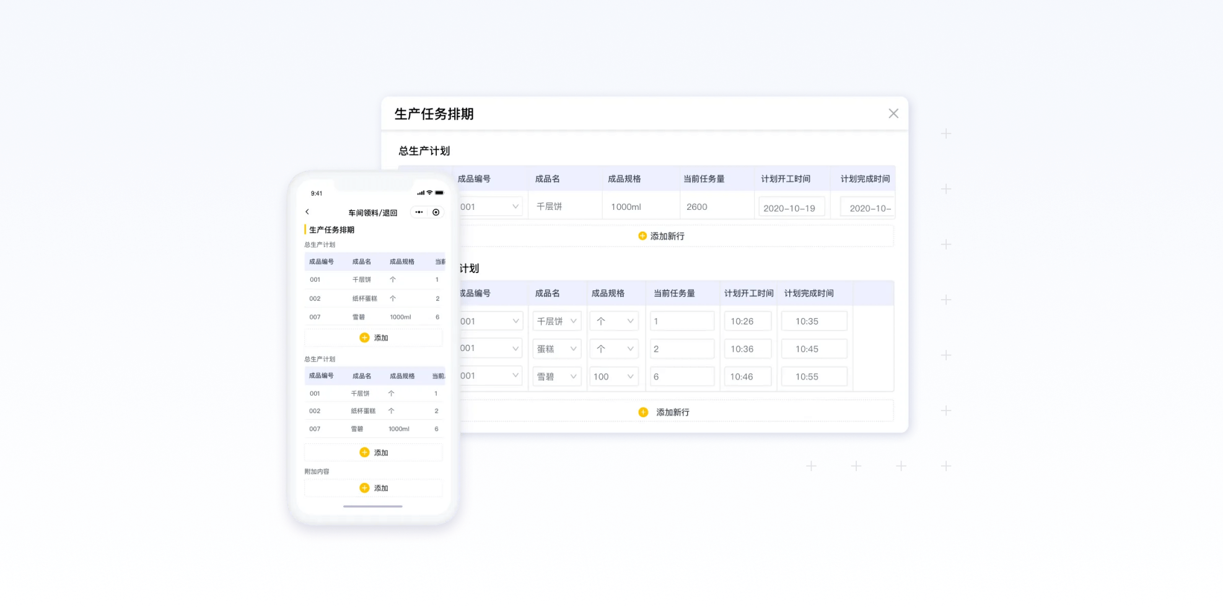The height and width of the screenshot is (608, 1223).
Task: Click 计划完成时间 header in lower dialog table
Action: (x=809, y=293)
